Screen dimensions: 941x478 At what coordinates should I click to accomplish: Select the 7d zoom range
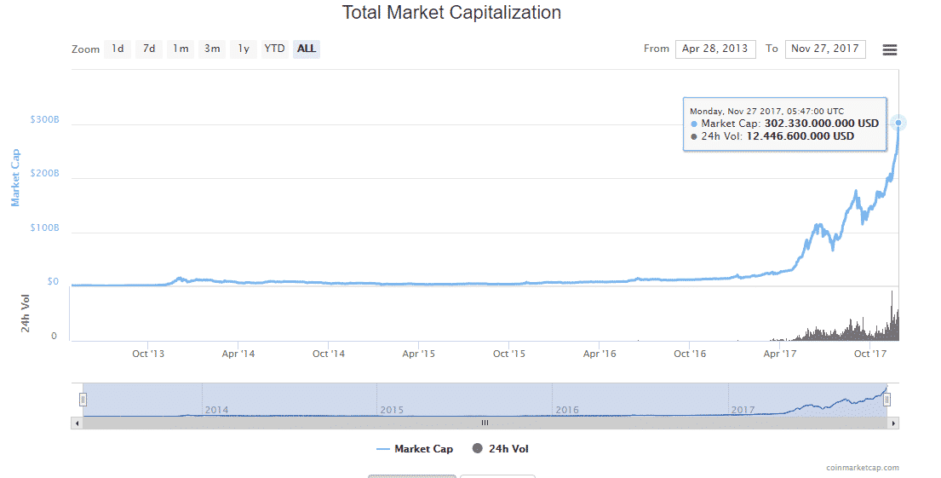149,49
